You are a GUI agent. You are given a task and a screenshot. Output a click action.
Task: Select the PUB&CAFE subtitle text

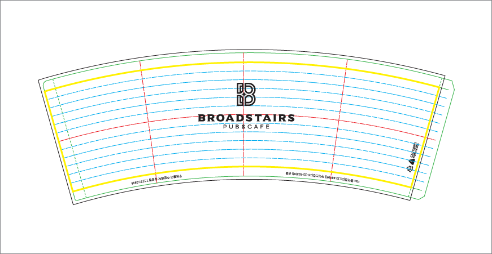coord(246,127)
